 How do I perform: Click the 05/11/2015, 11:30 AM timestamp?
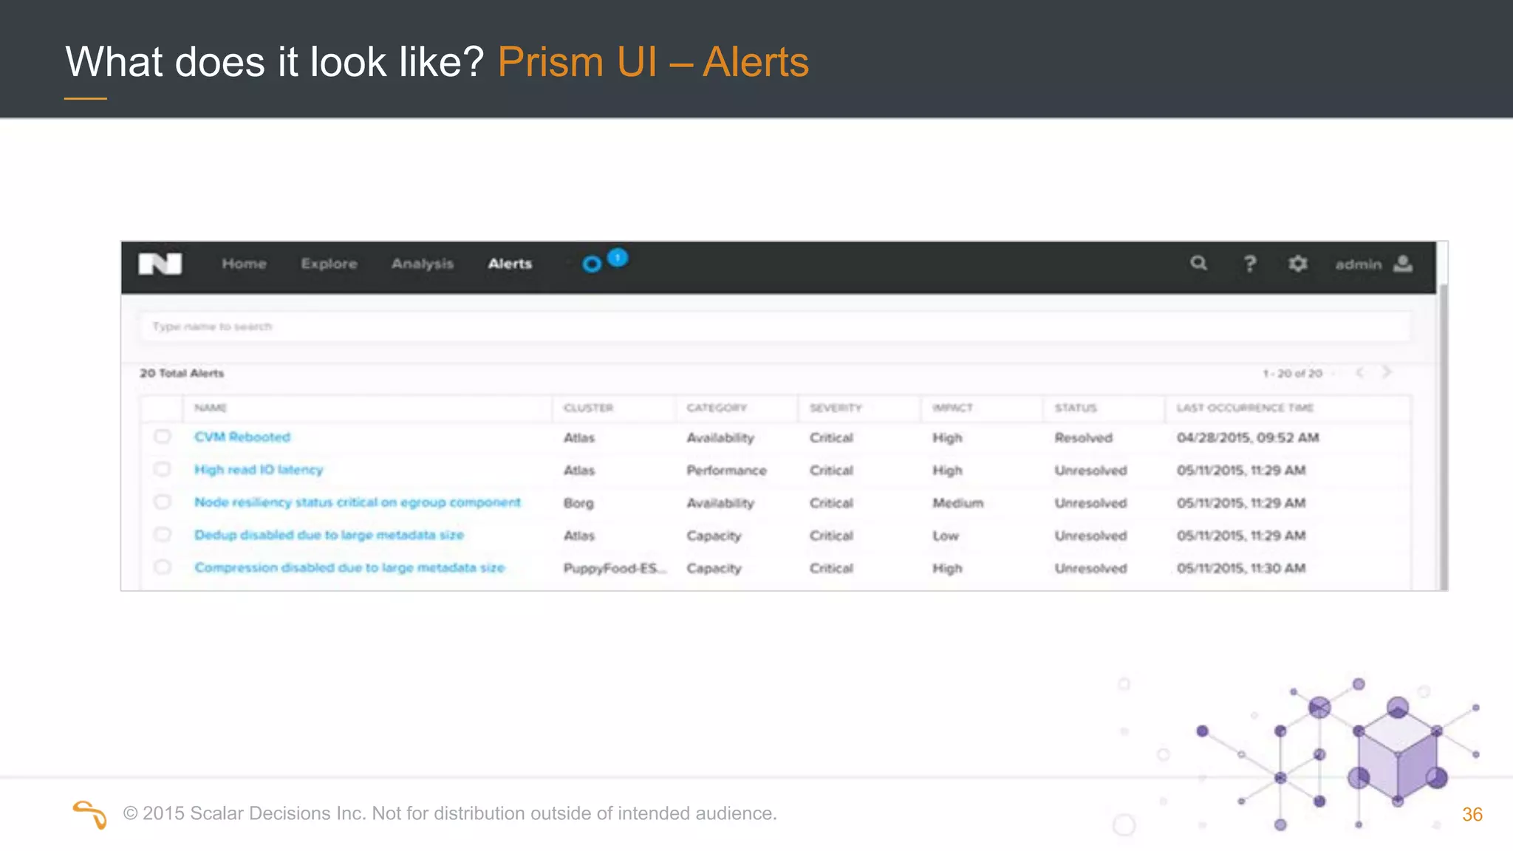(1241, 568)
